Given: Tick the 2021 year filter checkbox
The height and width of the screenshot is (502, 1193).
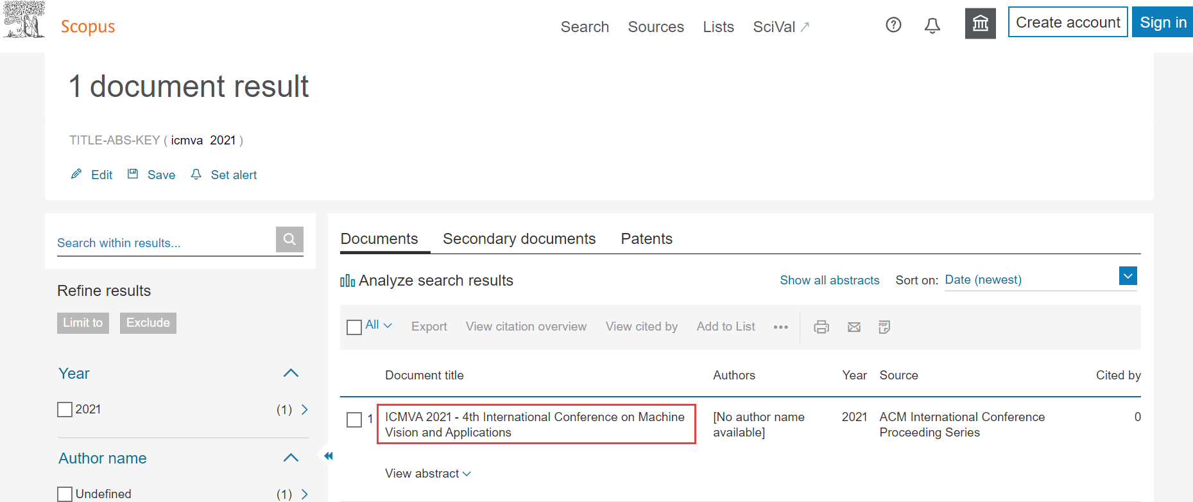Looking at the screenshot, I should [65, 410].
